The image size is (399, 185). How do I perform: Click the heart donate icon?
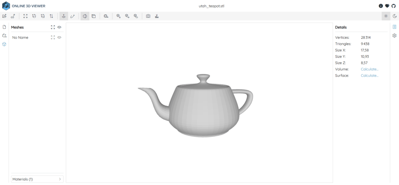tap(387, 6)
